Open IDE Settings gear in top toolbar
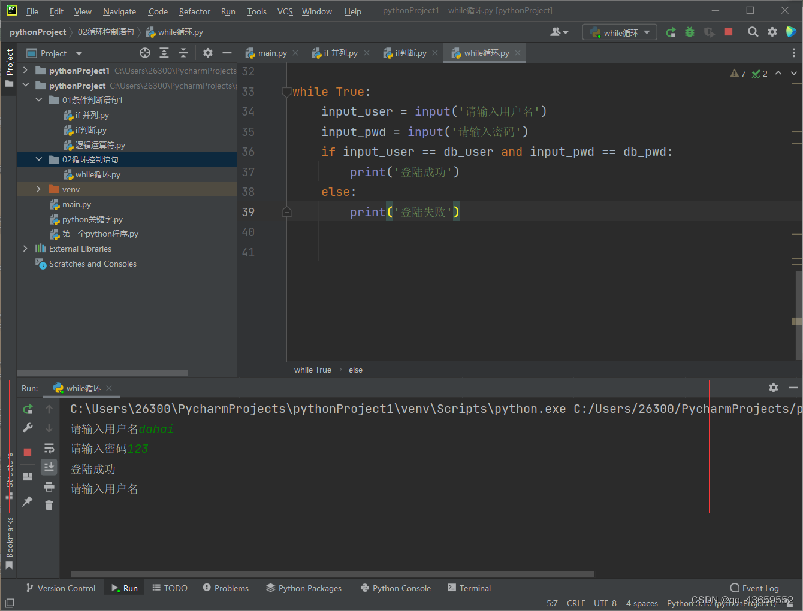 click(x=772, y=32)
